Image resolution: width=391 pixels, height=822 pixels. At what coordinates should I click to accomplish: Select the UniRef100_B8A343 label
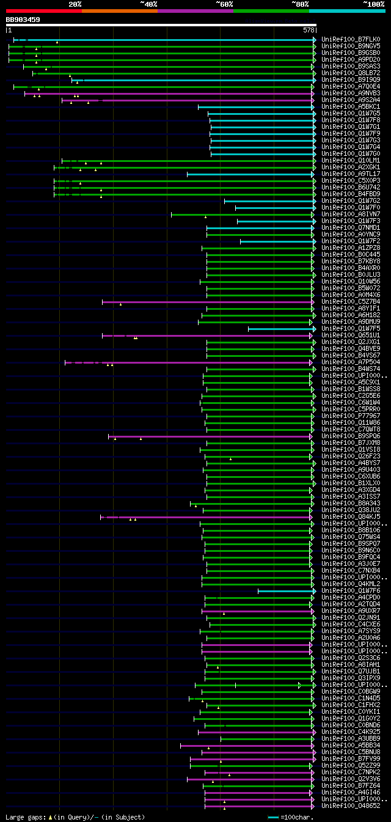click(351, 504)
